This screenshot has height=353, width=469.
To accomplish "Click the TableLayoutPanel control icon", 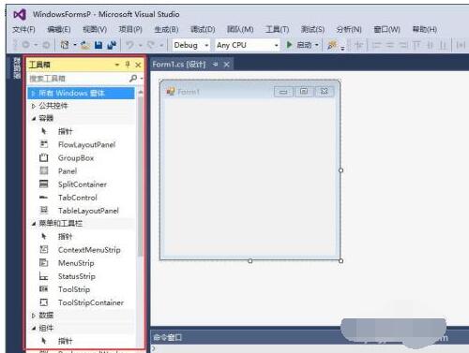I will [44, 211].
